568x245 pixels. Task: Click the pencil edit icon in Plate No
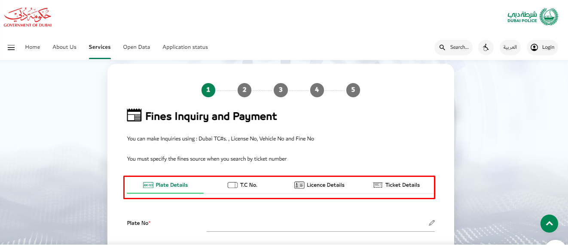pyautogui.click(x=431, y=223)
